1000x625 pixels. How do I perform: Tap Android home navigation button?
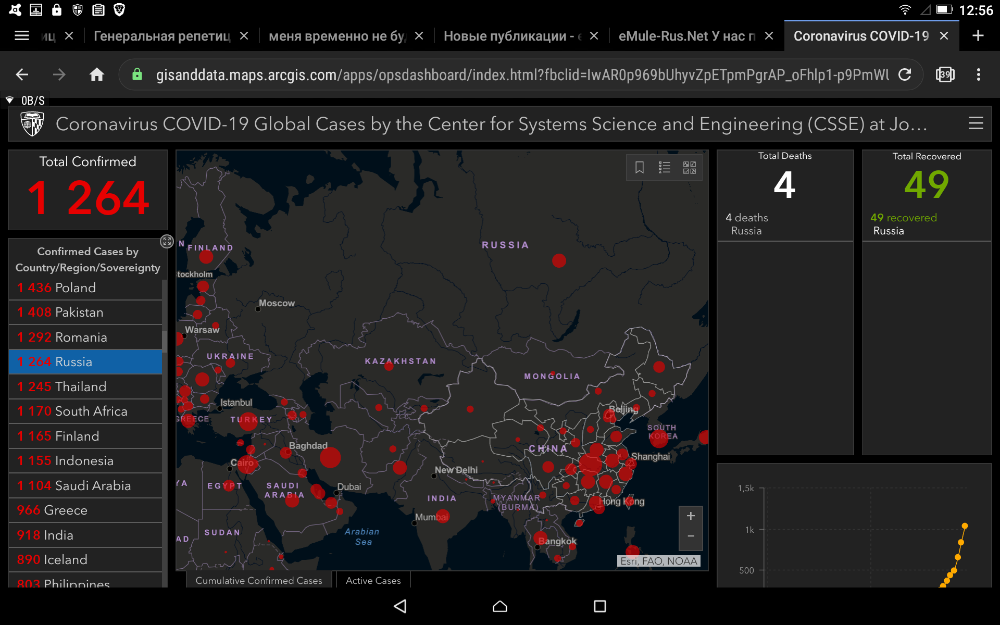[x=500, y=606]
